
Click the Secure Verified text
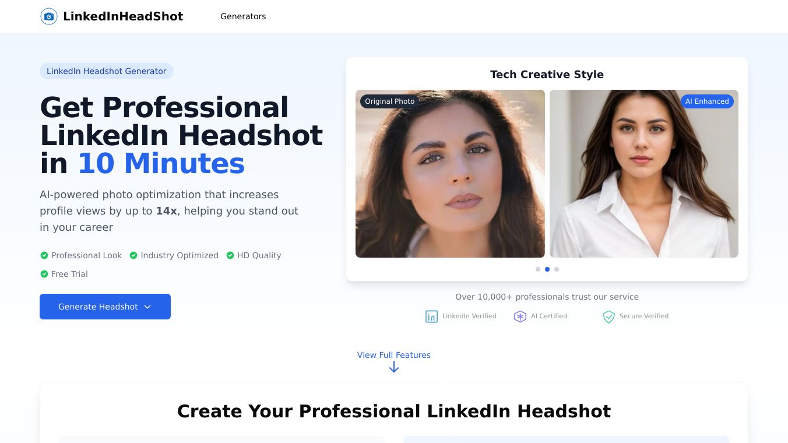pos(644,316)
